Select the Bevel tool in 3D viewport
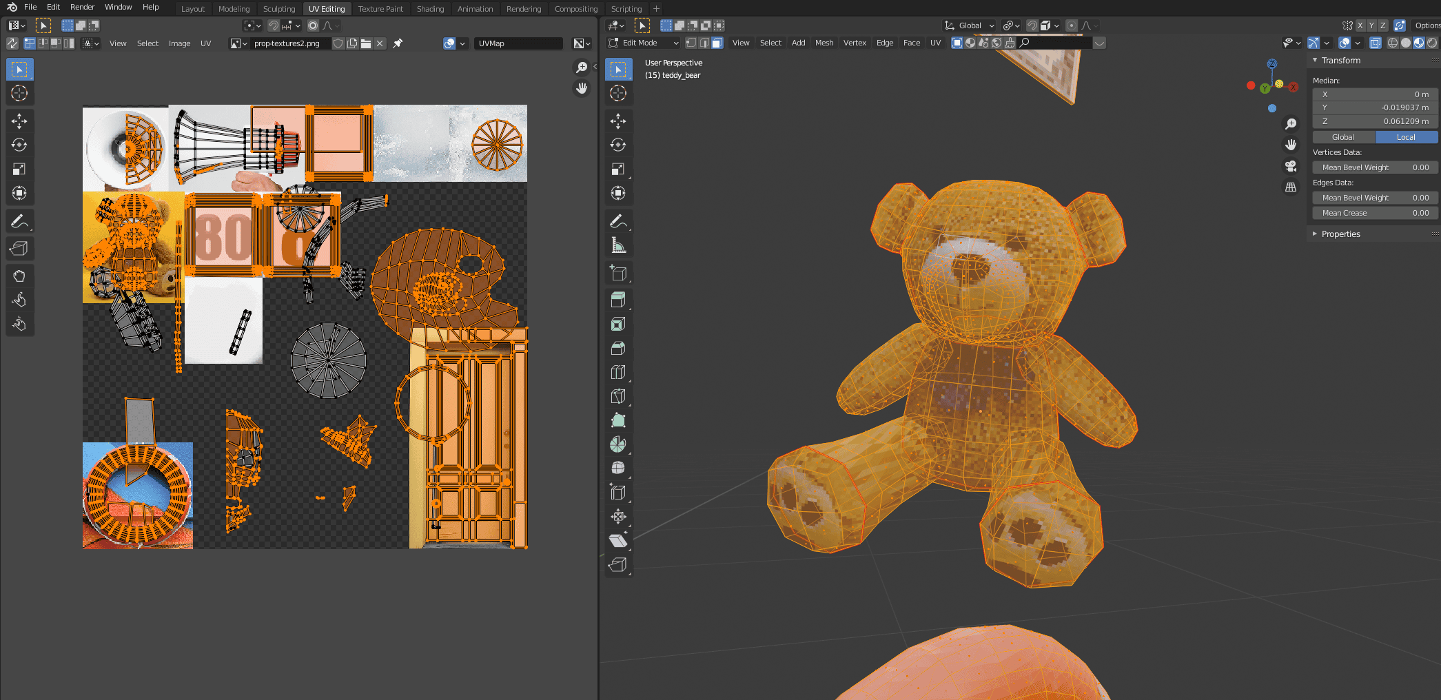1441x700 pixels. coord(618,348)
